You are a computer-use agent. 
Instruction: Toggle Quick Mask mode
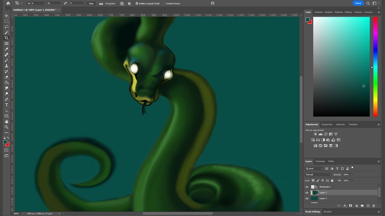(6, 150)
